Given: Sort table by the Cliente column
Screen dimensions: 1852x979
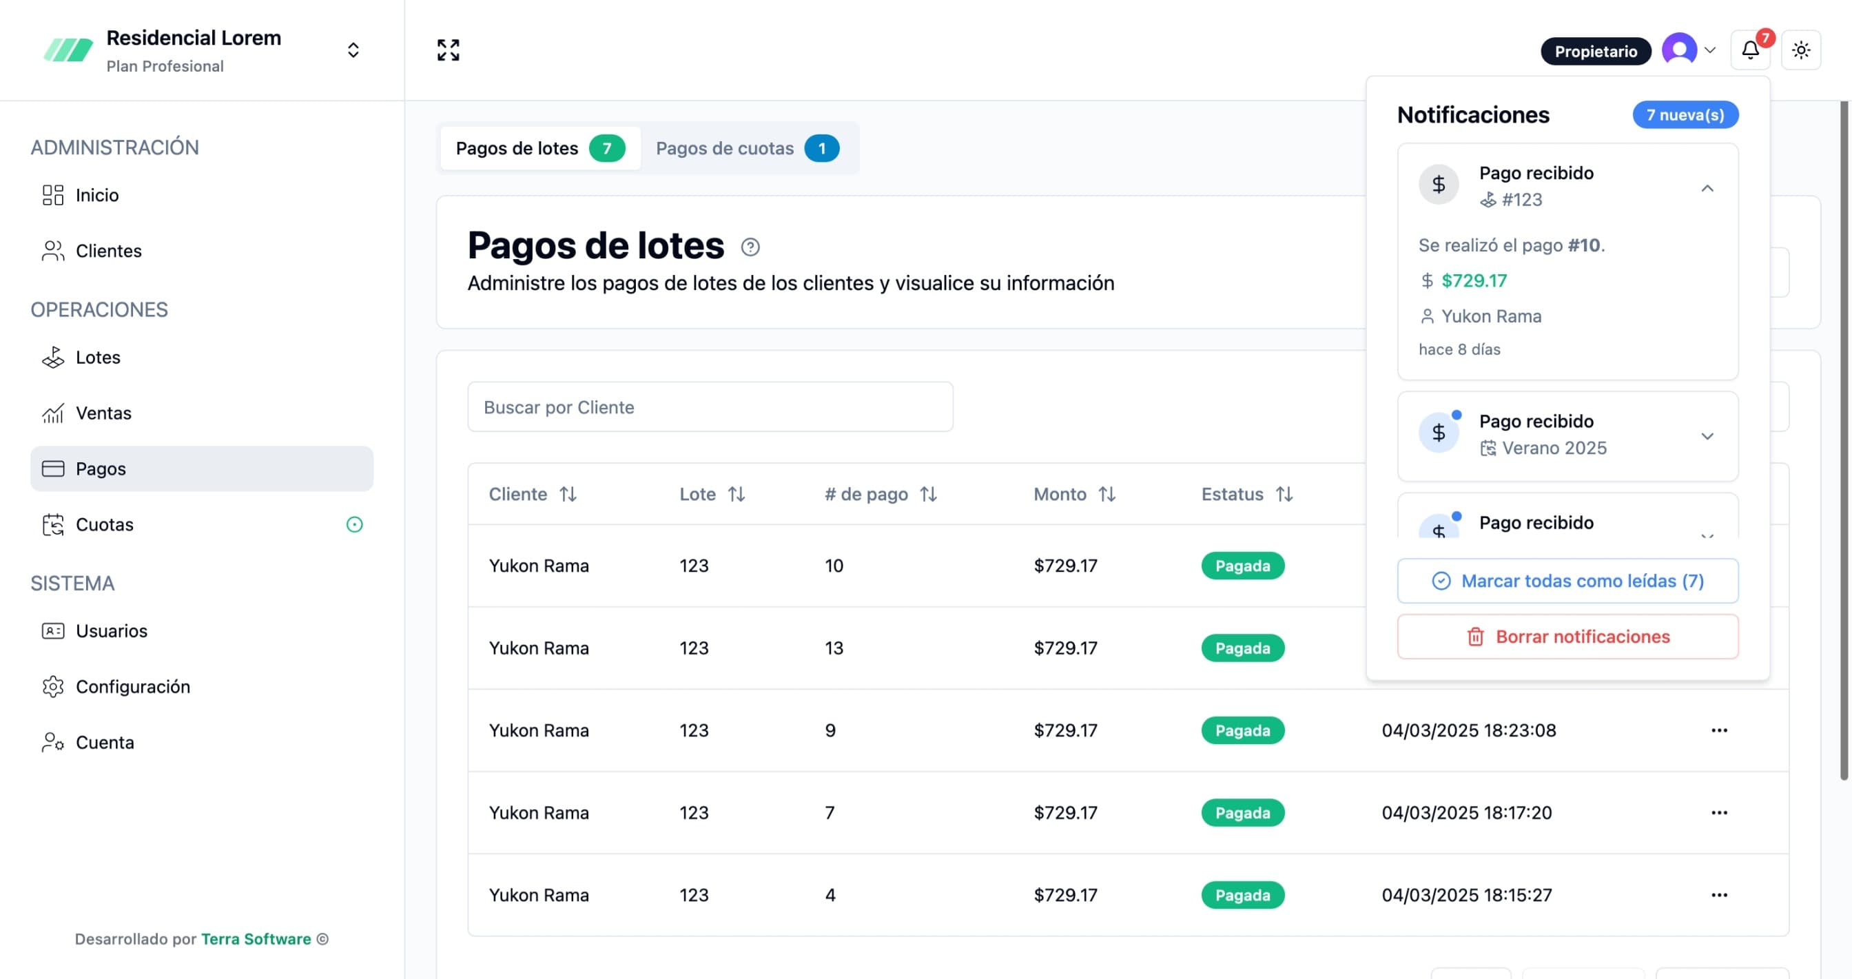Looking at the screenshot, I should pyautogui.click(x=568, y=494).
